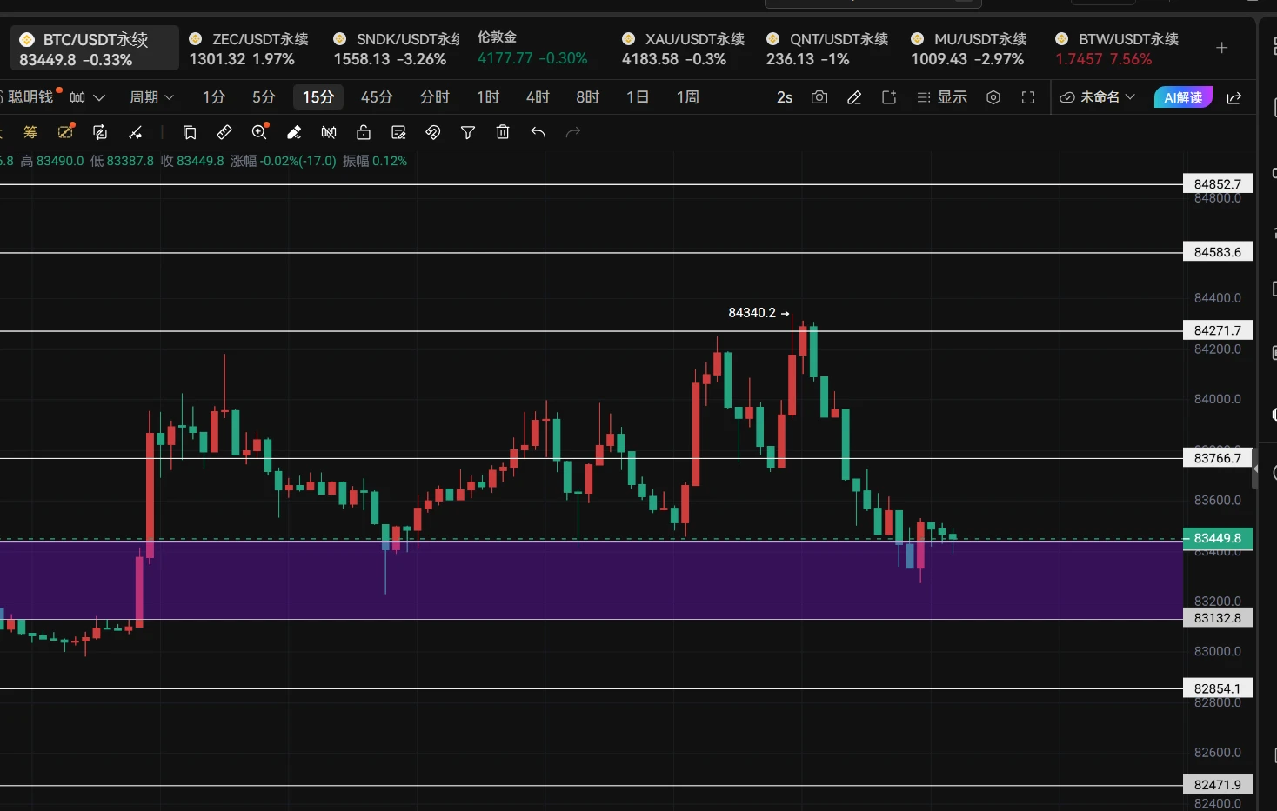Screen dimensions: 1277x811
Task: Open the 显示 display options
Action: tap(942, 97)
